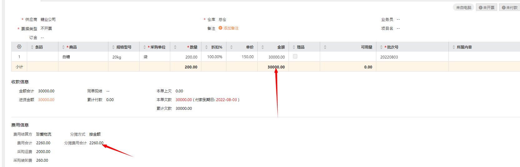
Task: Click sort arrows on 折扣% column
Action: (x=206, y=47)
